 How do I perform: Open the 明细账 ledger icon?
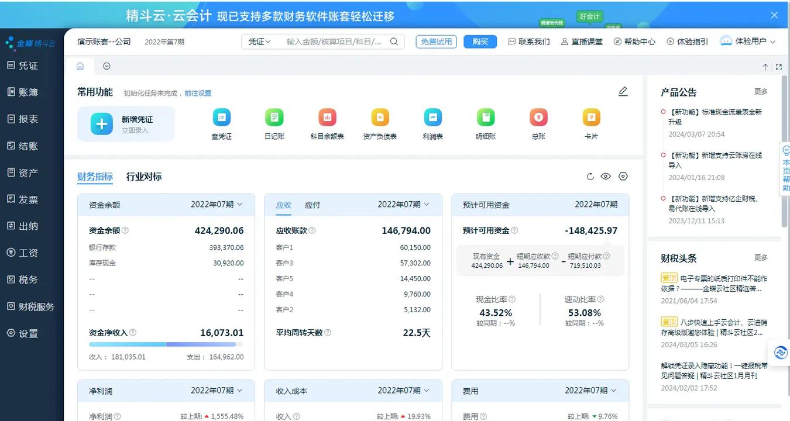pos(485,118)
